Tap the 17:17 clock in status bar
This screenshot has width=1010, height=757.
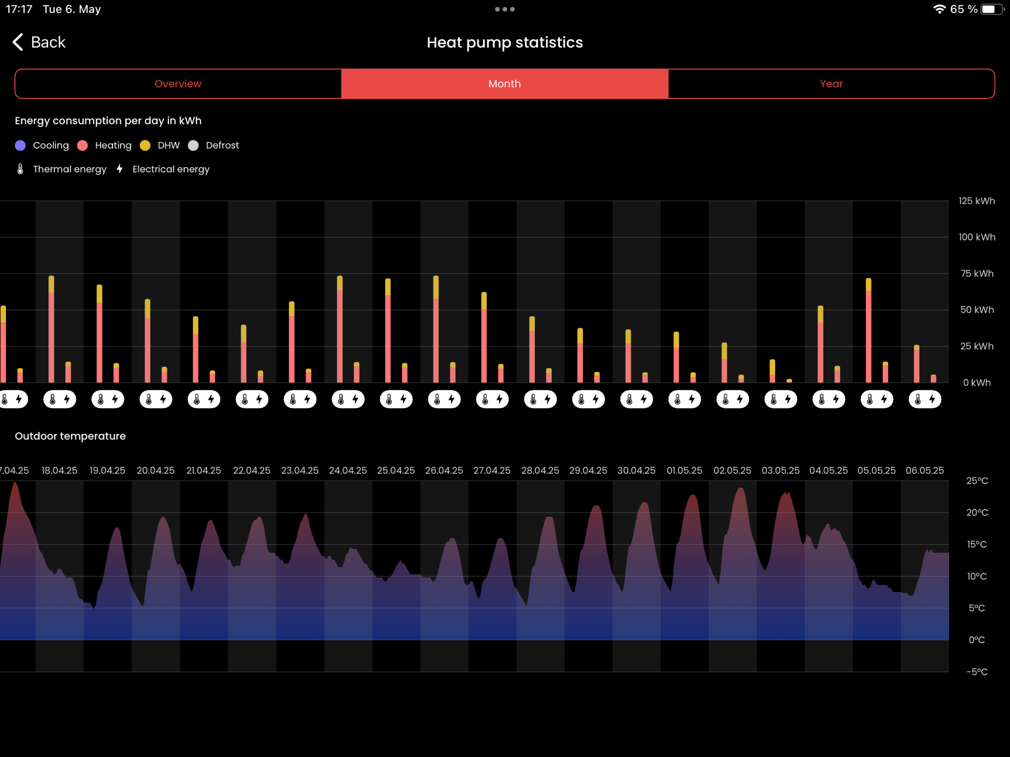(19, 9)
